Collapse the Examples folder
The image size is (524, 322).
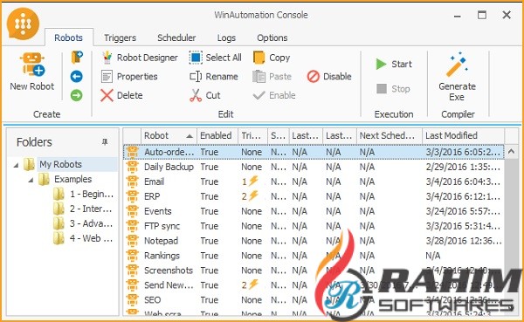[31, 180]
